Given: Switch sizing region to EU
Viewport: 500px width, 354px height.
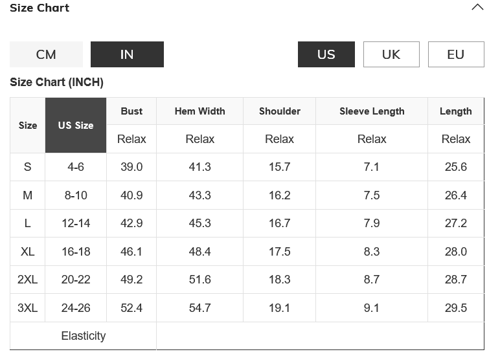Looking at the screenshot, I should 456,54.
